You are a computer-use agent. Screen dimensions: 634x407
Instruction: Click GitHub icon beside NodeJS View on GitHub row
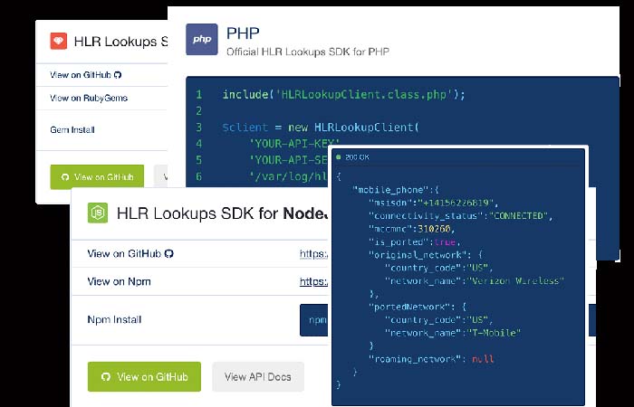[x=169, y=253]
